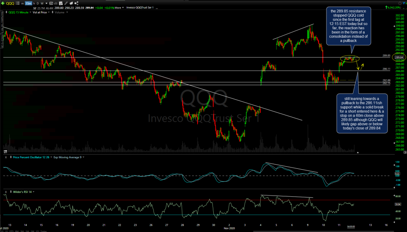Image resolution: width=407 pixels, height=232 pixels.
Task: Click the small triangle marker at bottom of price pane
Action: point(358,153)
